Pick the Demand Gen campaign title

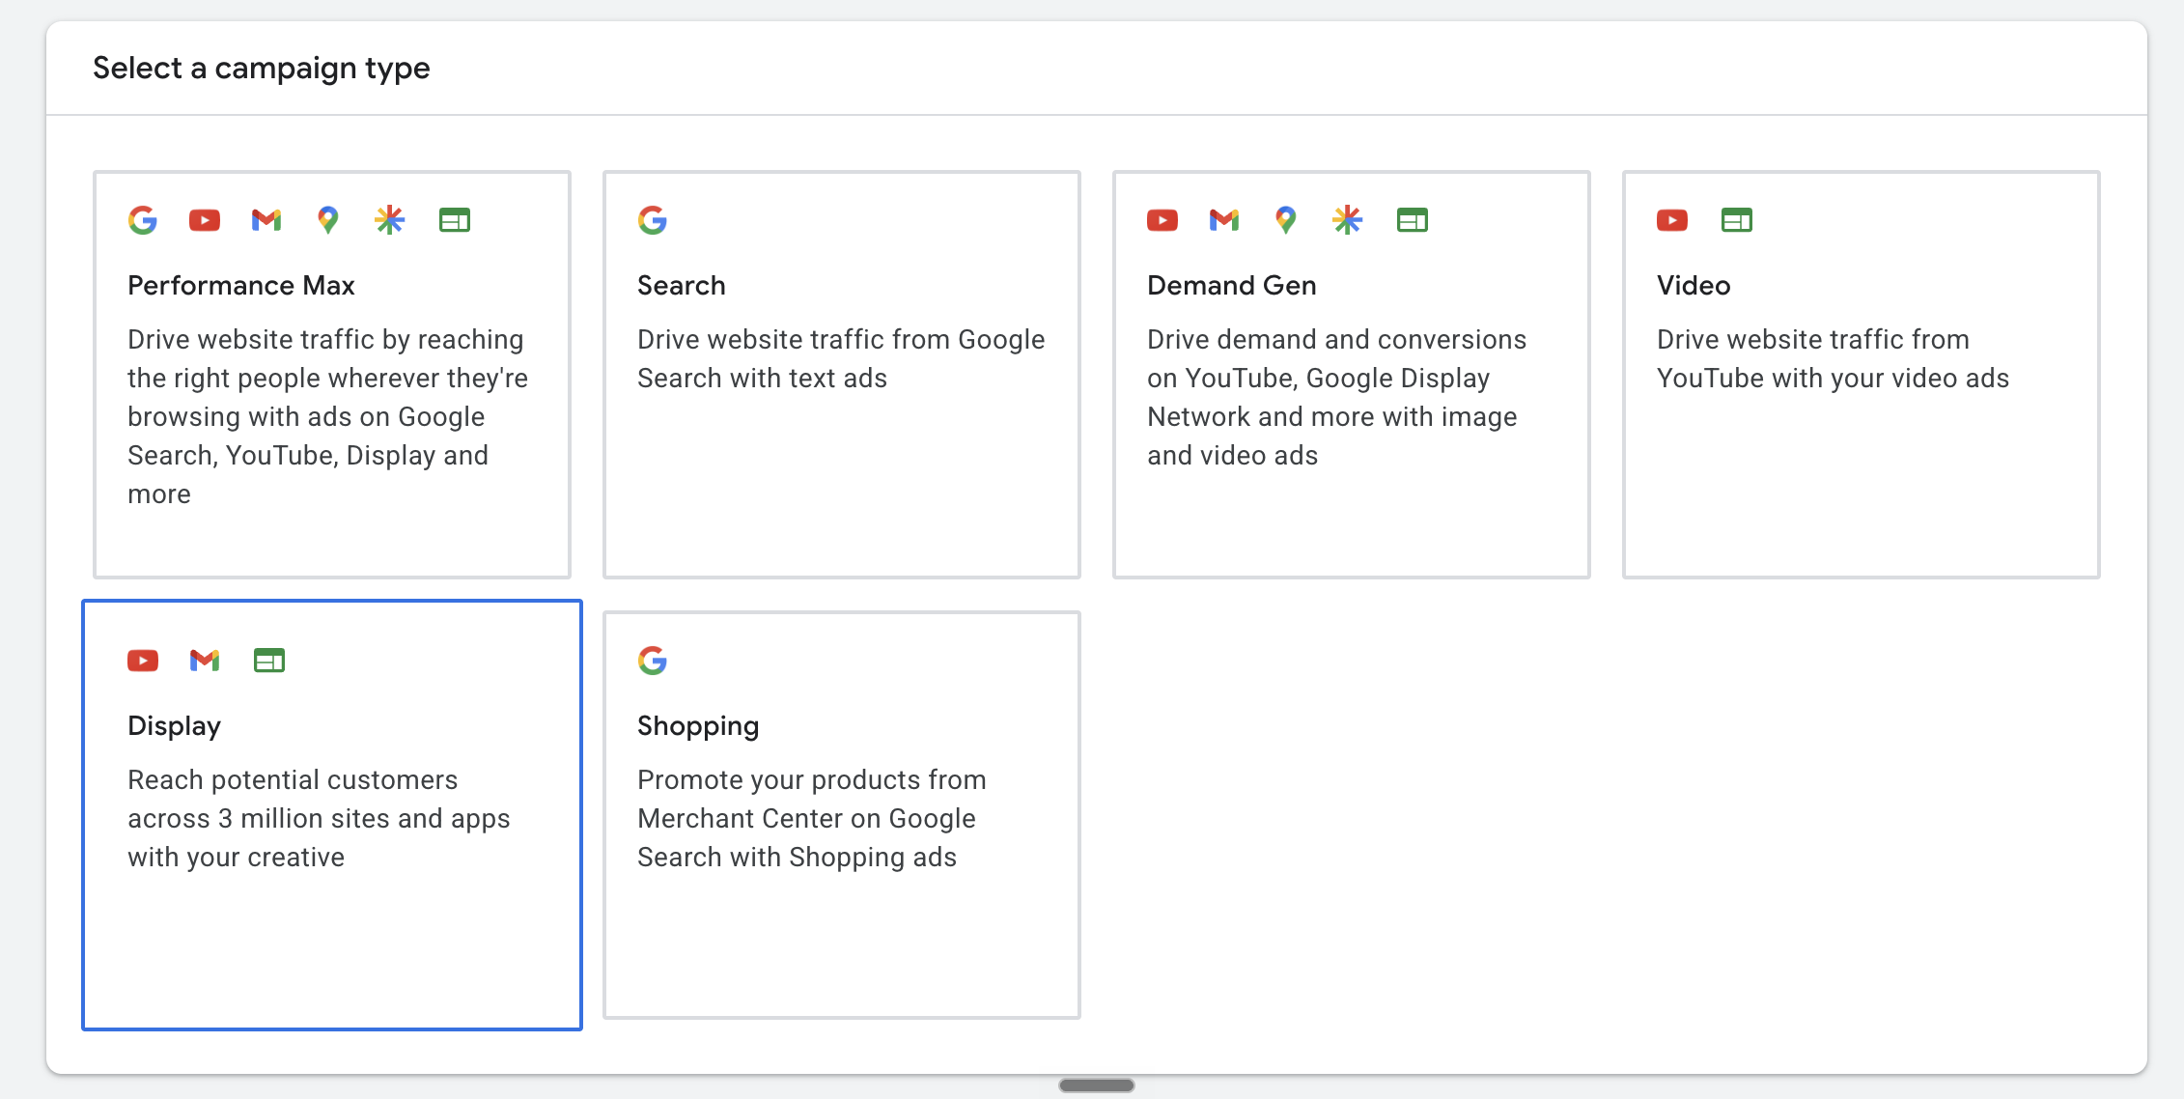click(x=1232, y=286)
